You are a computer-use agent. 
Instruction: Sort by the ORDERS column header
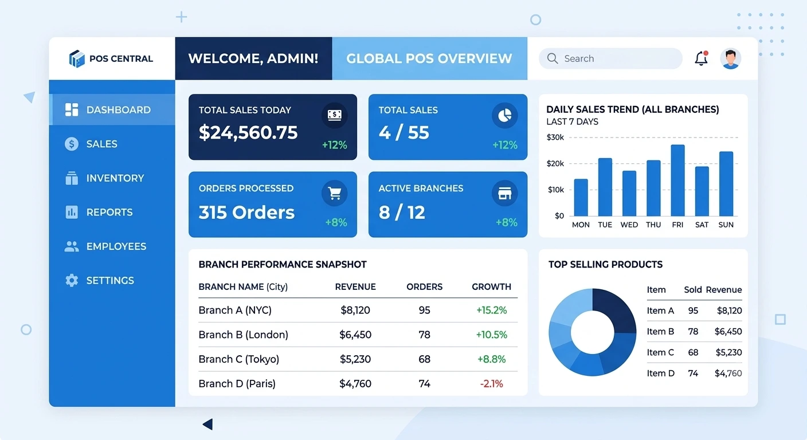point(425,286)
